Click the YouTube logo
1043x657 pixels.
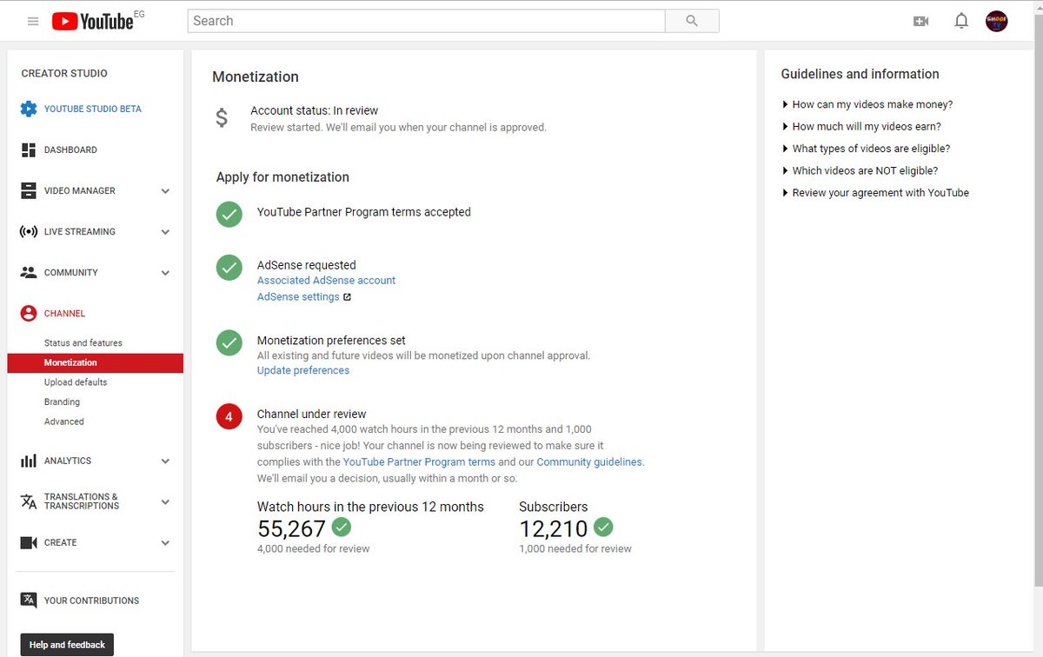(x=92, y=21)
